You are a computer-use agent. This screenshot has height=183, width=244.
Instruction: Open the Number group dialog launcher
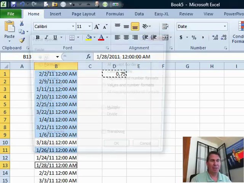tap(226, 48)
